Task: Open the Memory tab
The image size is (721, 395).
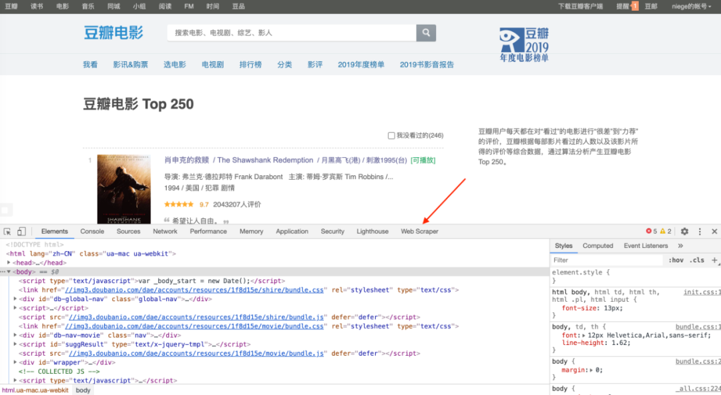Action: pyautogui.click(x=251, y=231)
